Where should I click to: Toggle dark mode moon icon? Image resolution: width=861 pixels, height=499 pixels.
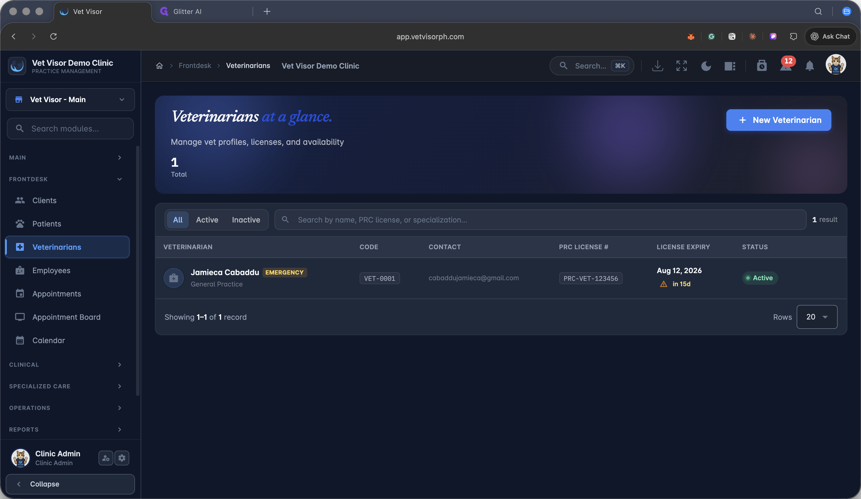pyautogui.click(x=706, y=65)
